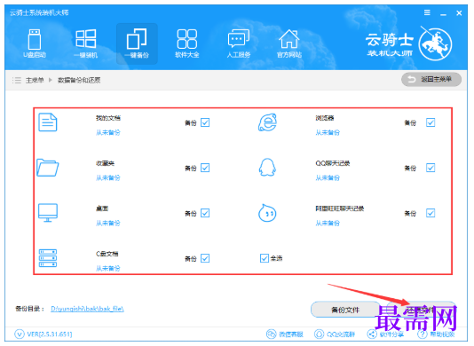Click the 阿里旺旺 chat icon
Image resolution: width=474 pixels, height=346 pixels.
[267, 213]
